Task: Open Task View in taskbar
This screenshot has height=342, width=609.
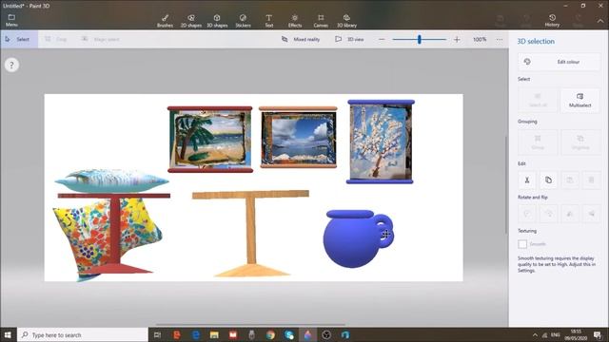Action: [x=157, y=334]
